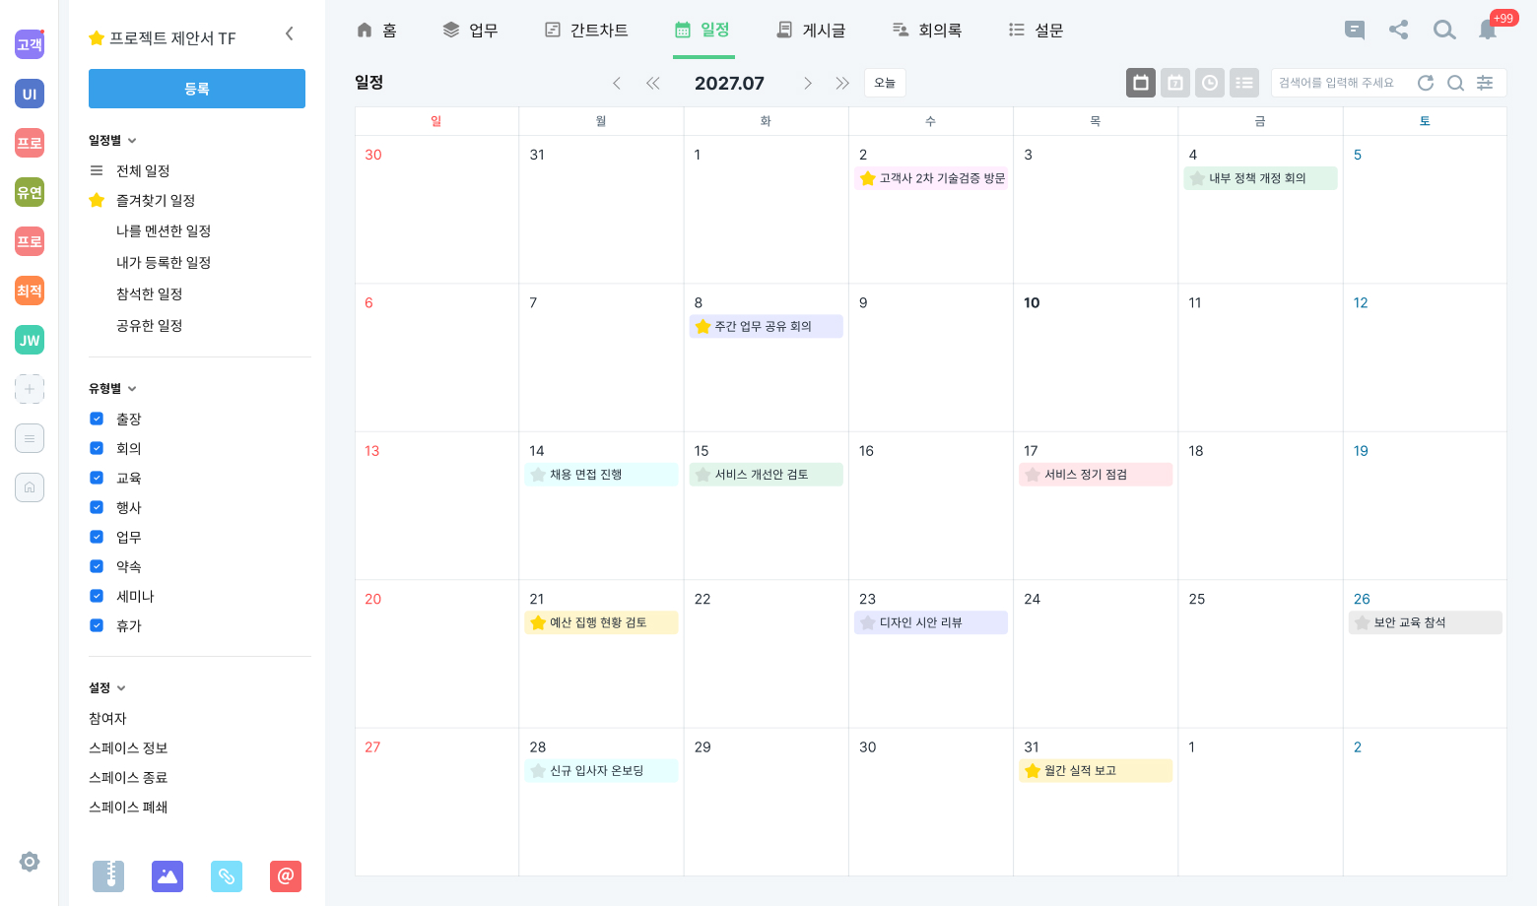Open the image gallery icon

167,875
